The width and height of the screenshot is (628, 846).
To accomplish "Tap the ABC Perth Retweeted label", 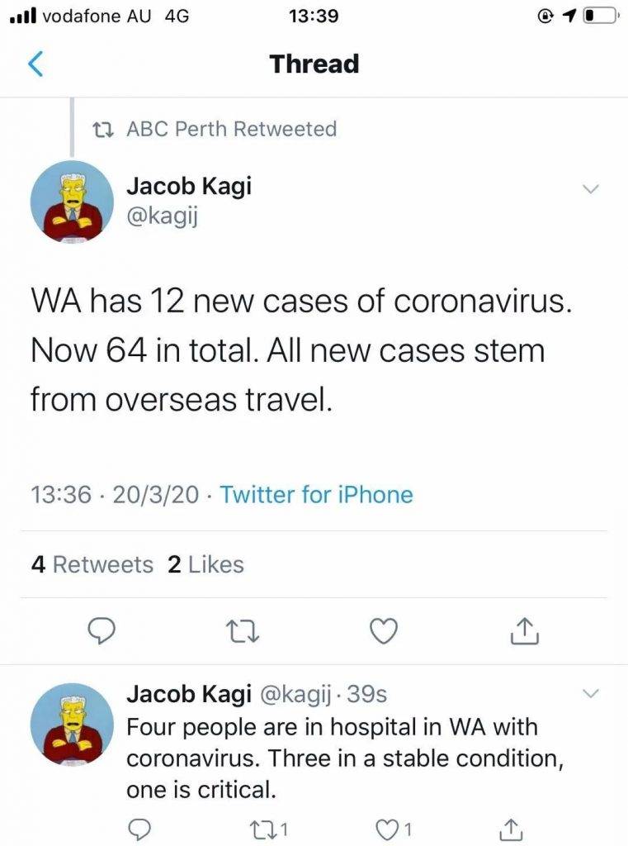I will coord(231,129).
